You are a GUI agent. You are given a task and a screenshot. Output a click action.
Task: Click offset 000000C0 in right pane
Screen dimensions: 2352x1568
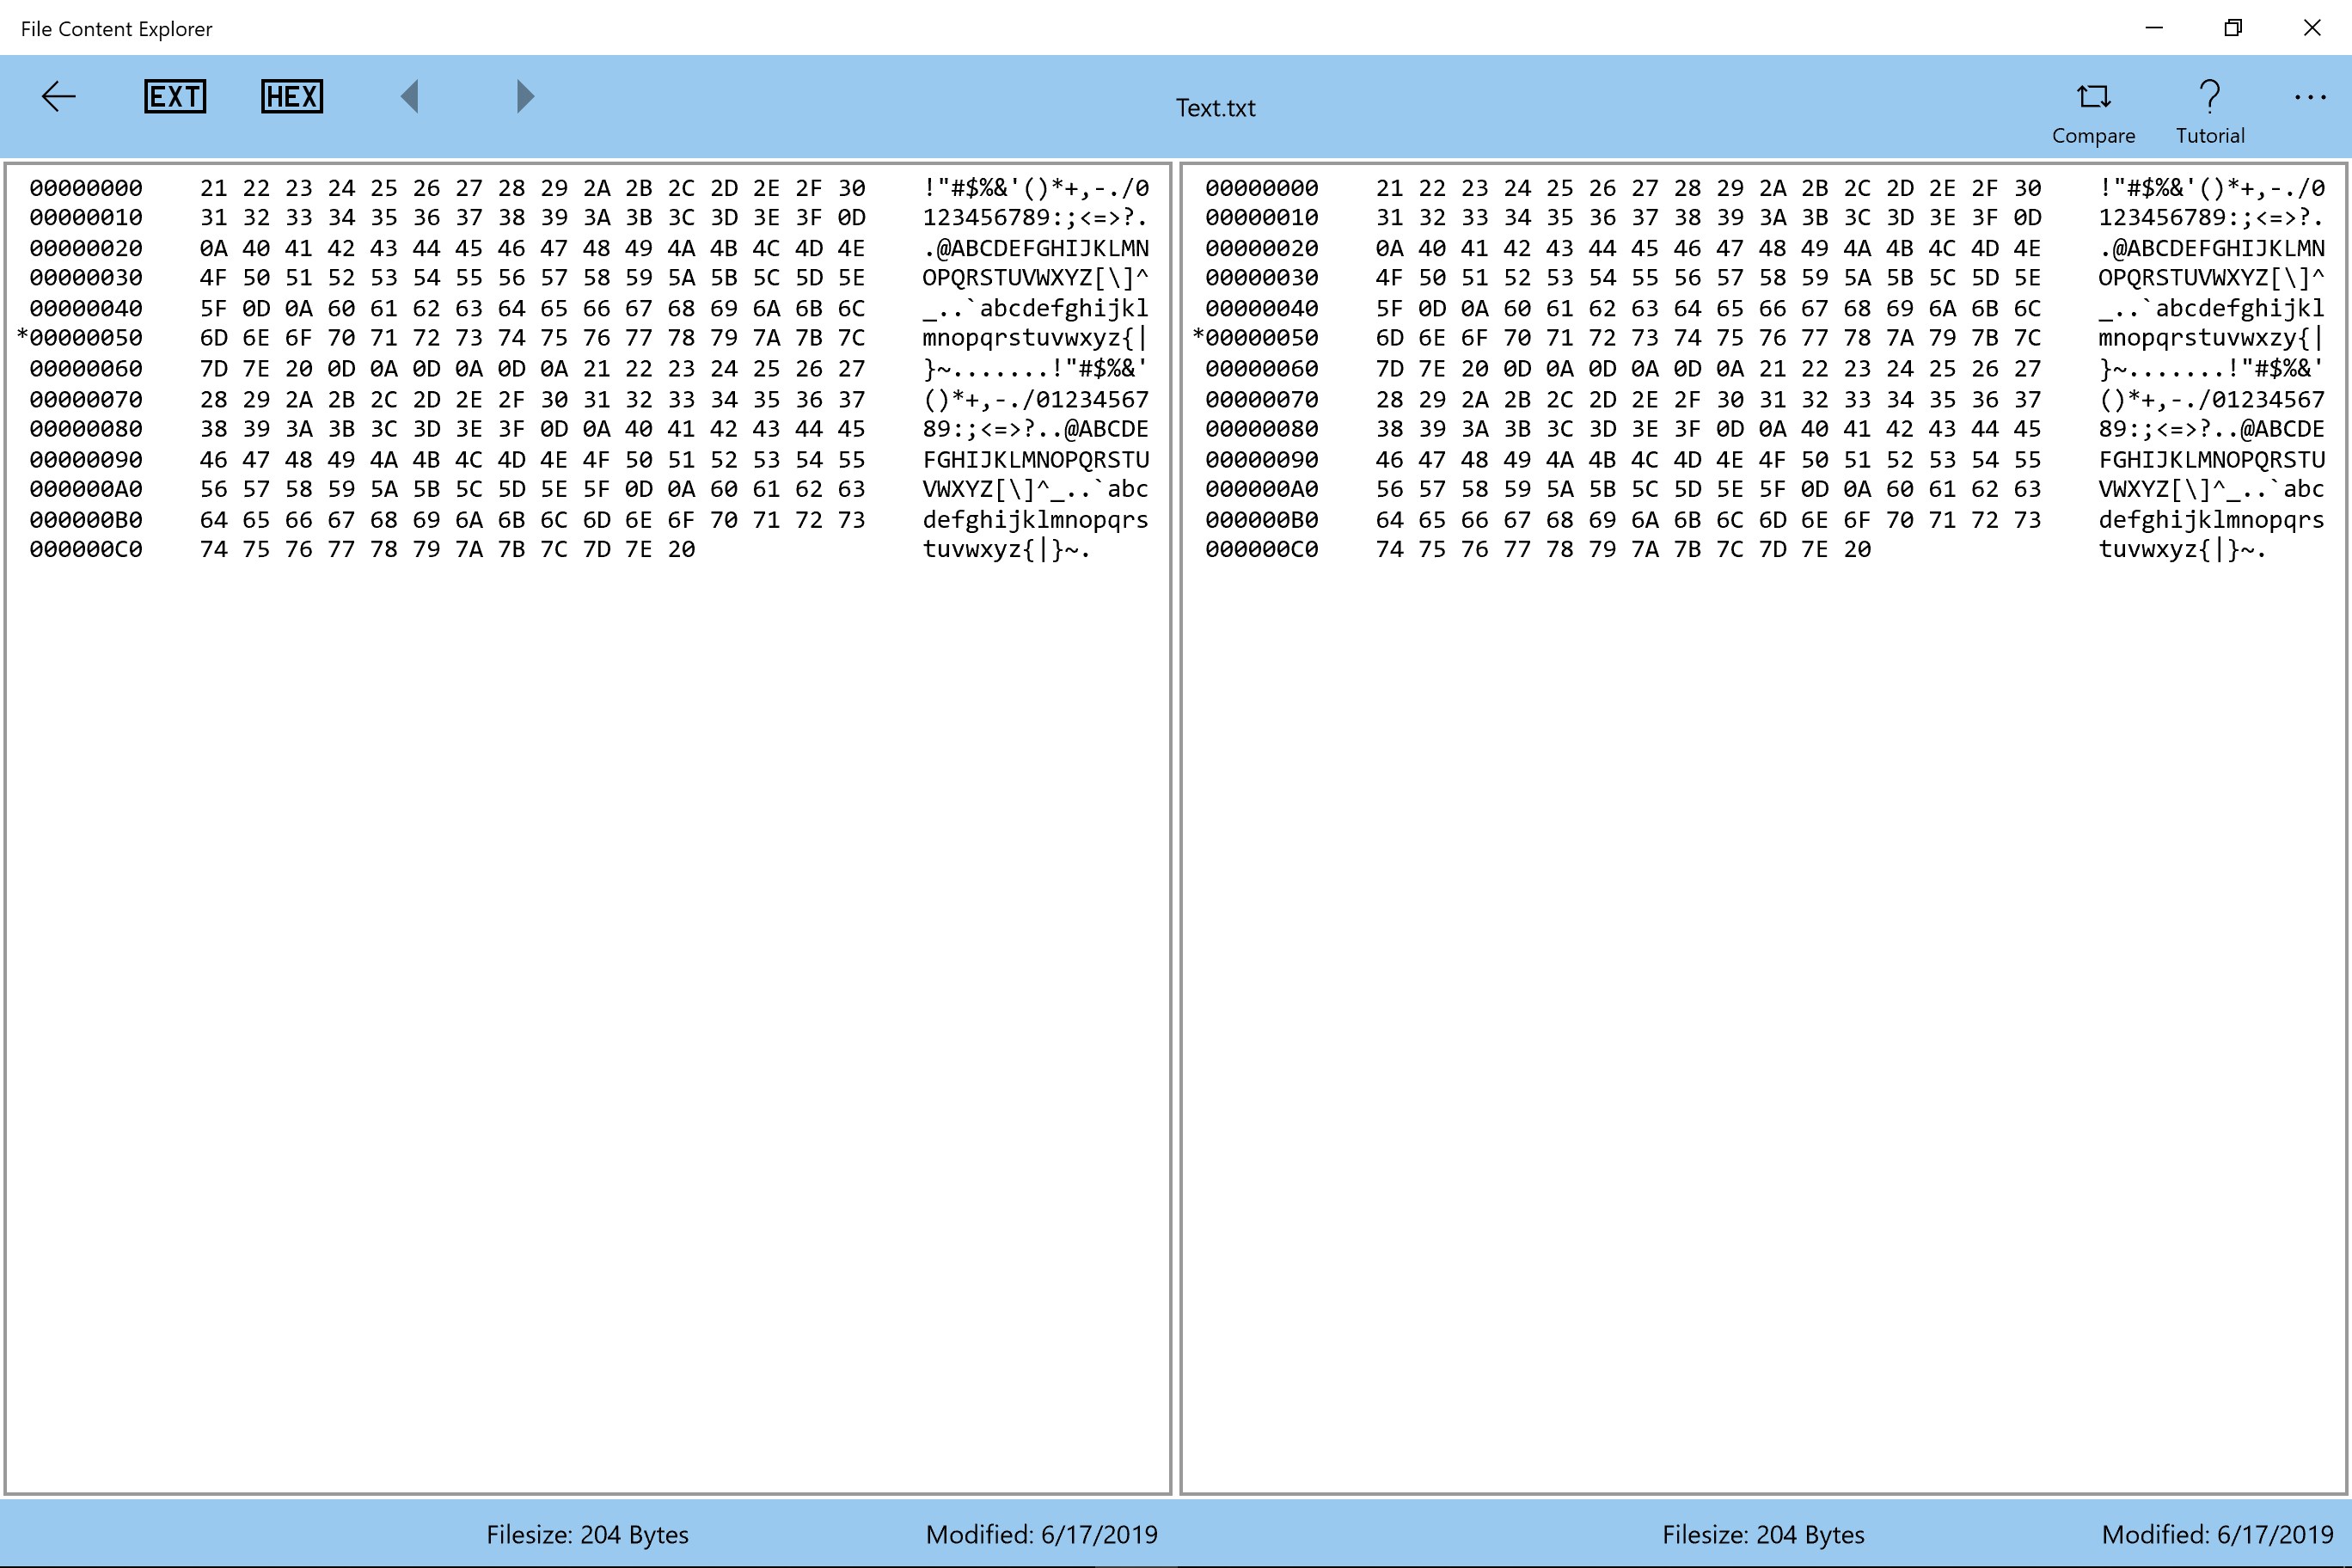pos(1262,549)
